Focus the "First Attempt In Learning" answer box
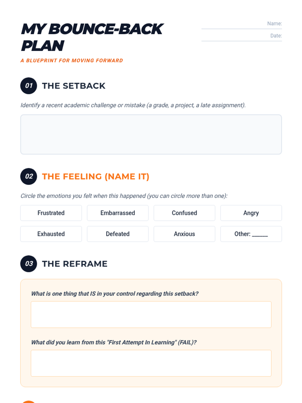Viewport: 302px width, 403px height. pos(151,363)
